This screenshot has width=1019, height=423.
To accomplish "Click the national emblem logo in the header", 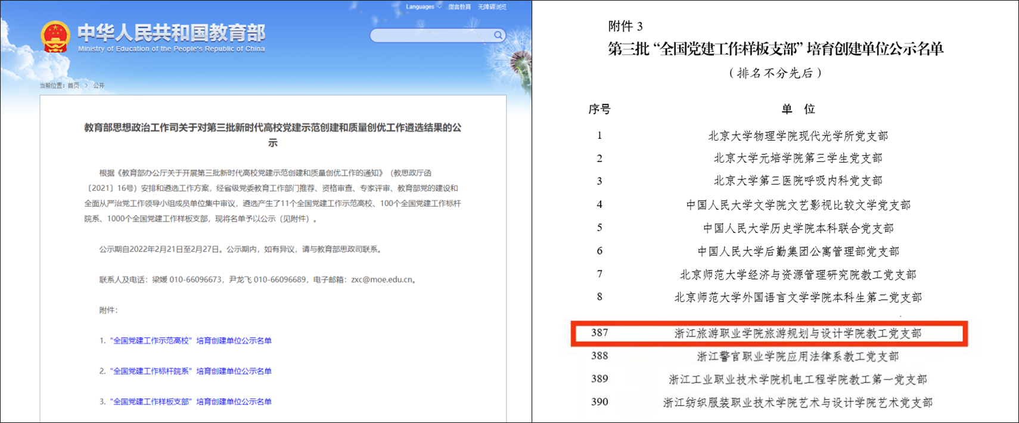I will (x=55, y=36).
